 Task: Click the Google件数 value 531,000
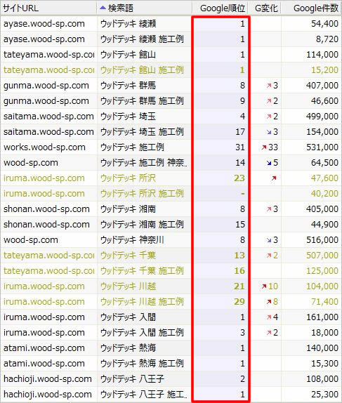[x=322, y=147]
